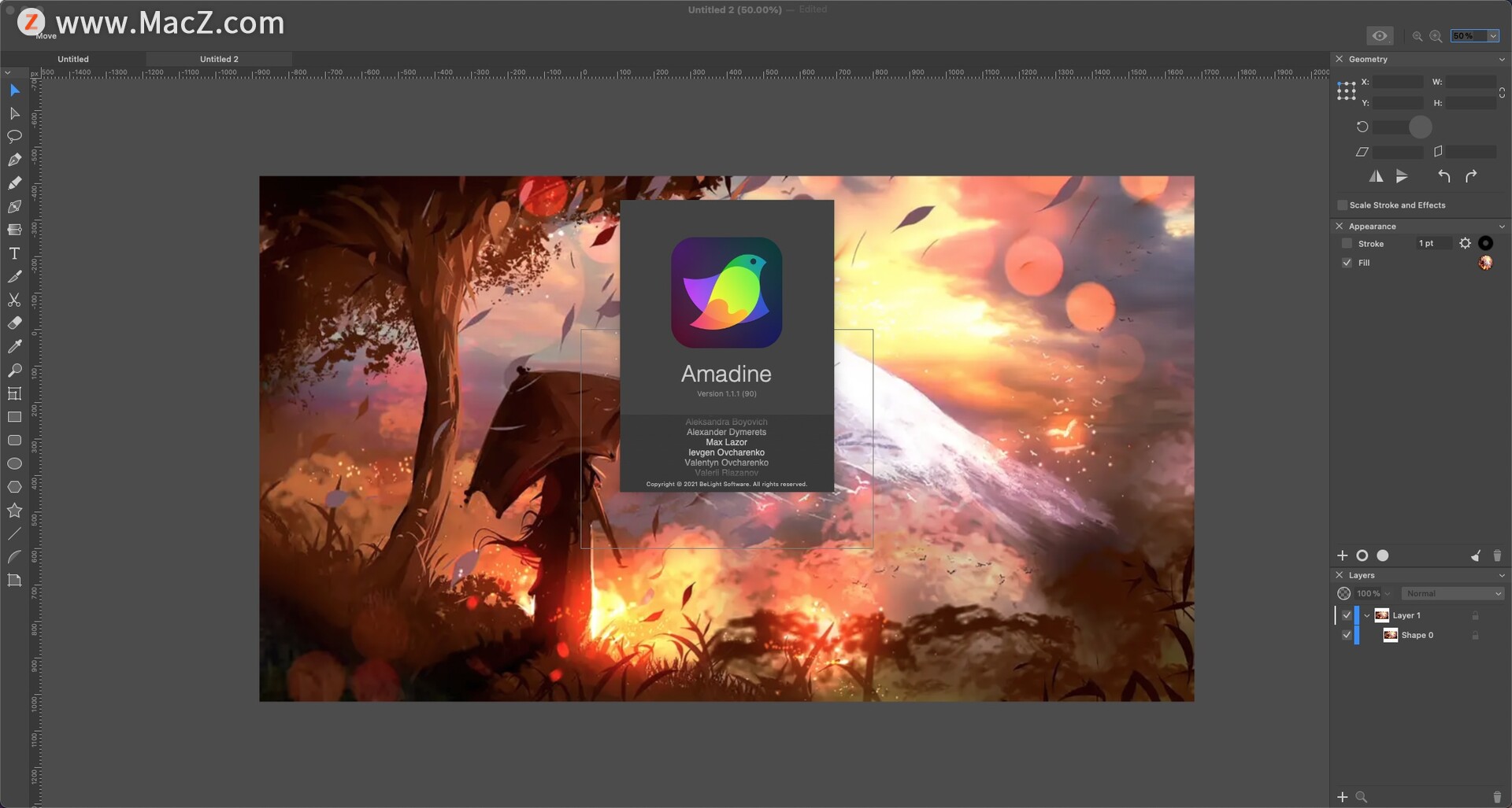The width and height of the screenshot is (1512, 808).
Task: Choose the Lasso tool
Action: tap(14, 137)
